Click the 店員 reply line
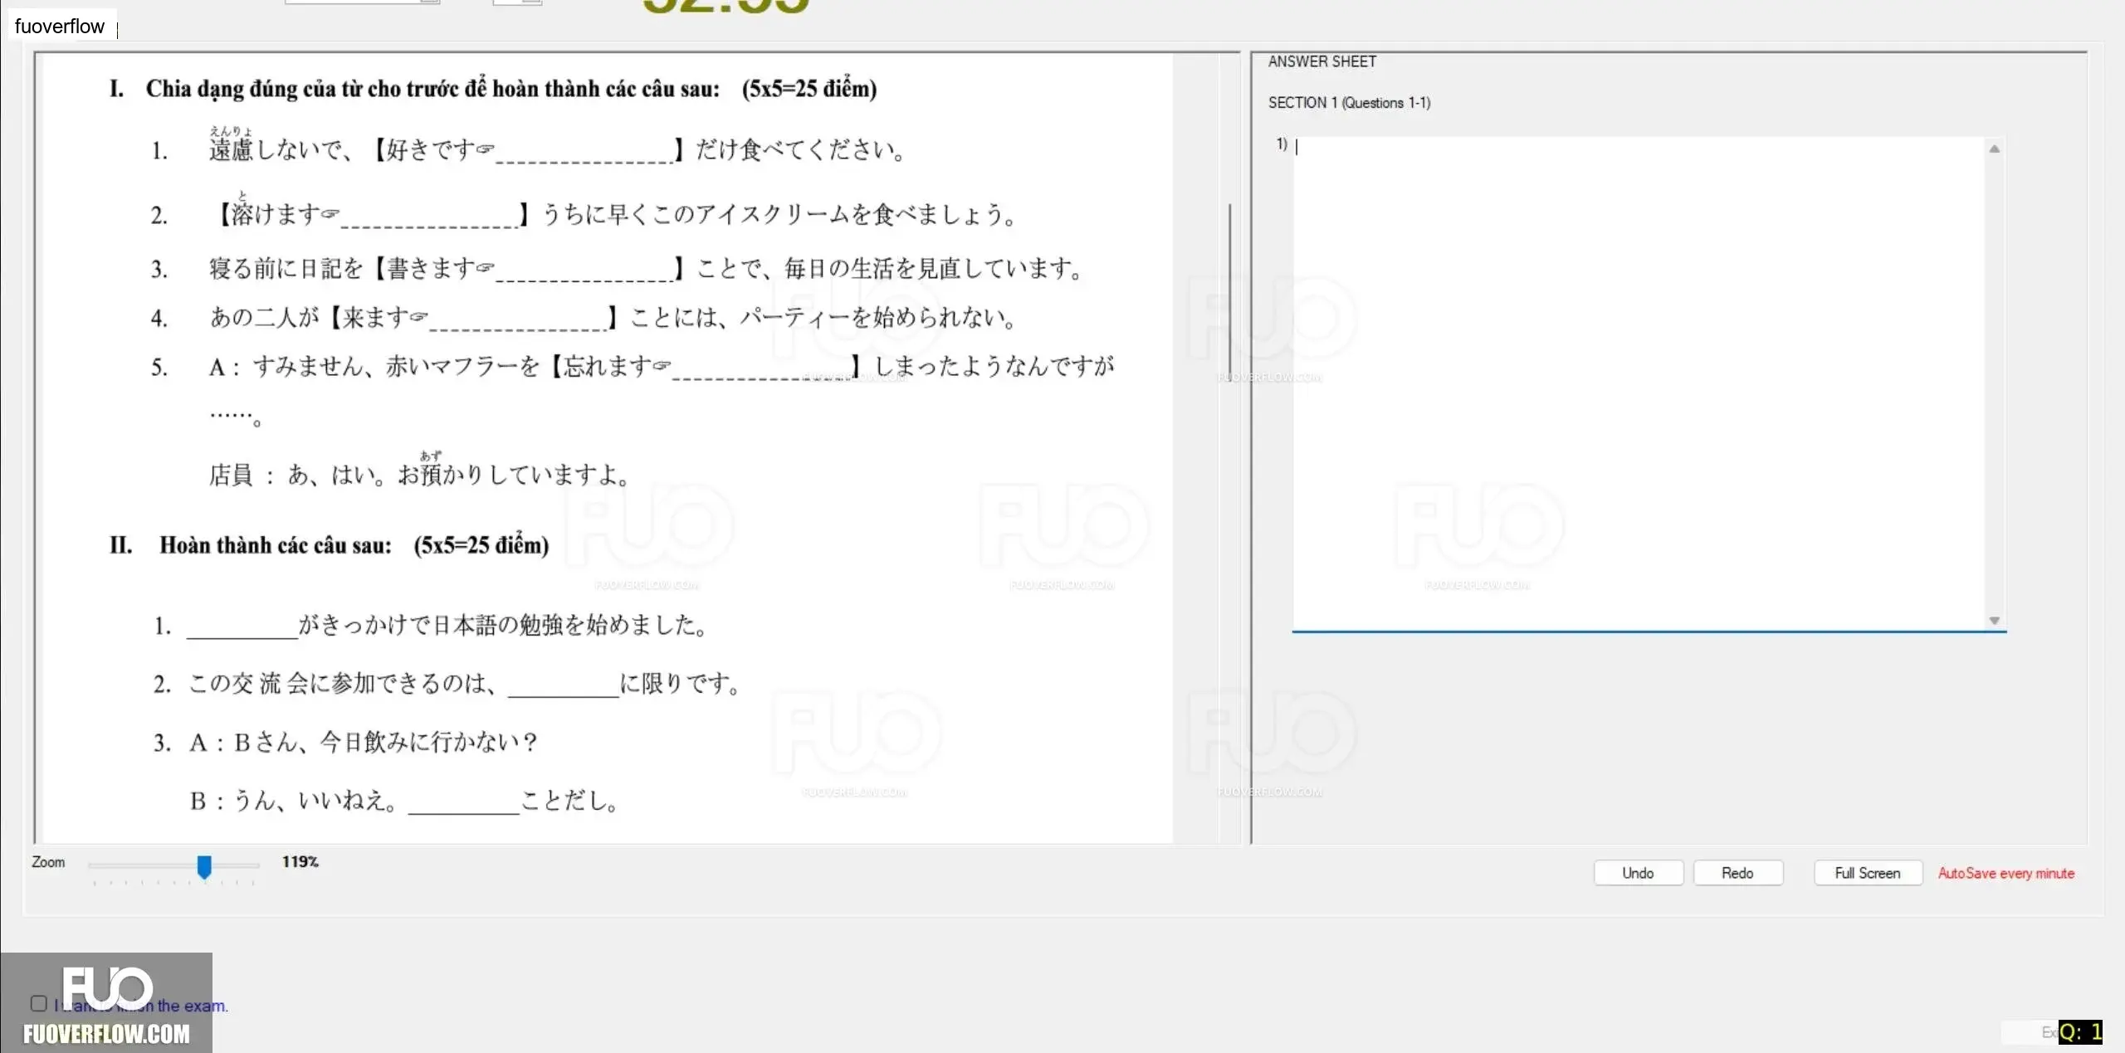Image resolution: width=2125 pixels, height=1053 pixels. [418, 473]
